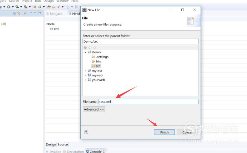Switch to the Source tab at editor bottom

[63, 144]
